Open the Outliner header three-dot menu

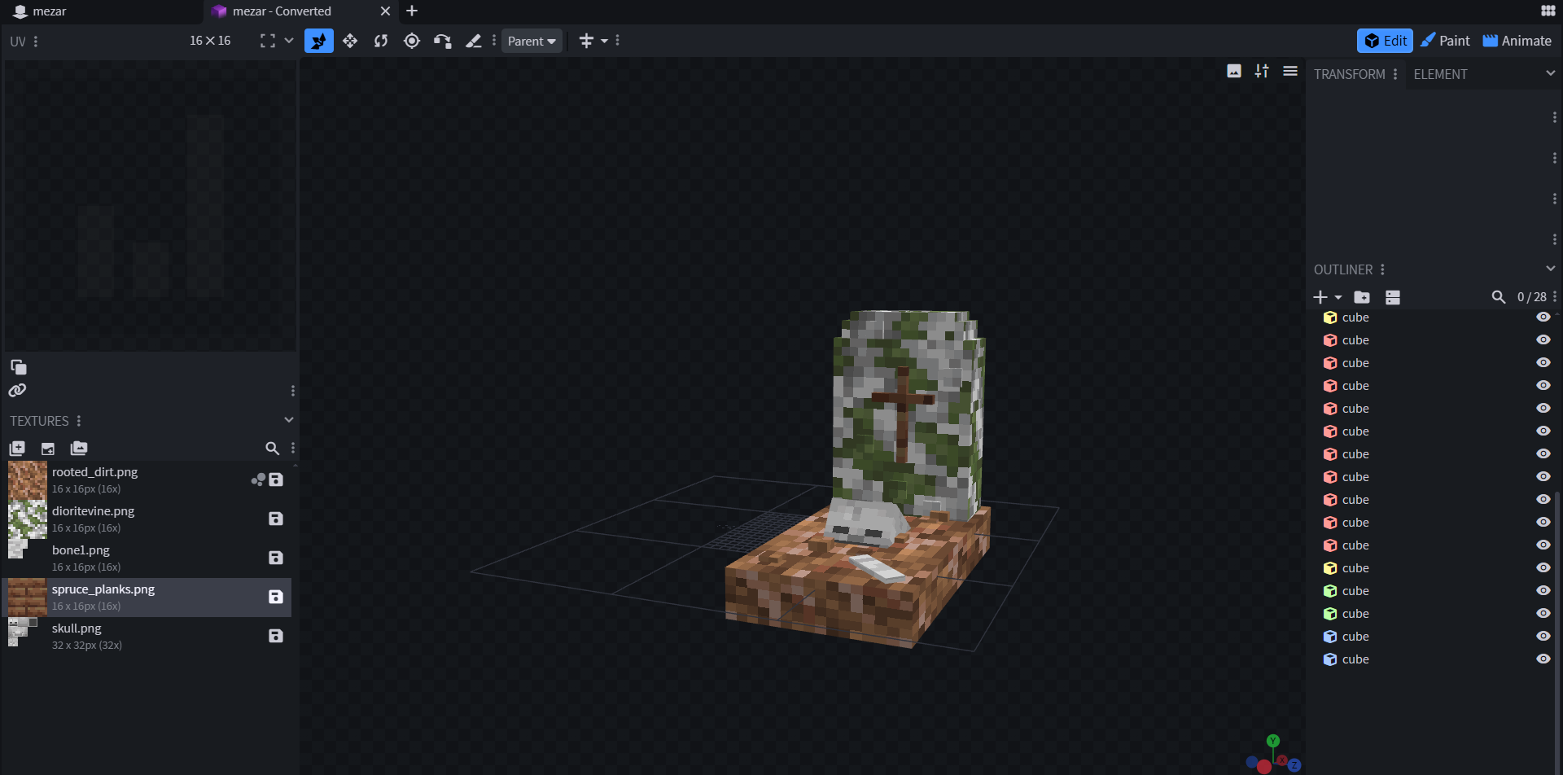[1382, 269]
